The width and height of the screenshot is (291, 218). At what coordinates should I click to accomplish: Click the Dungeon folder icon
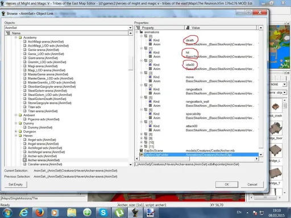tap(20, 131)
